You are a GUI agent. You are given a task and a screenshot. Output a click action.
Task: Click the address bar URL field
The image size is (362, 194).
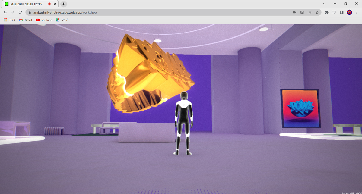coord(151,12)
